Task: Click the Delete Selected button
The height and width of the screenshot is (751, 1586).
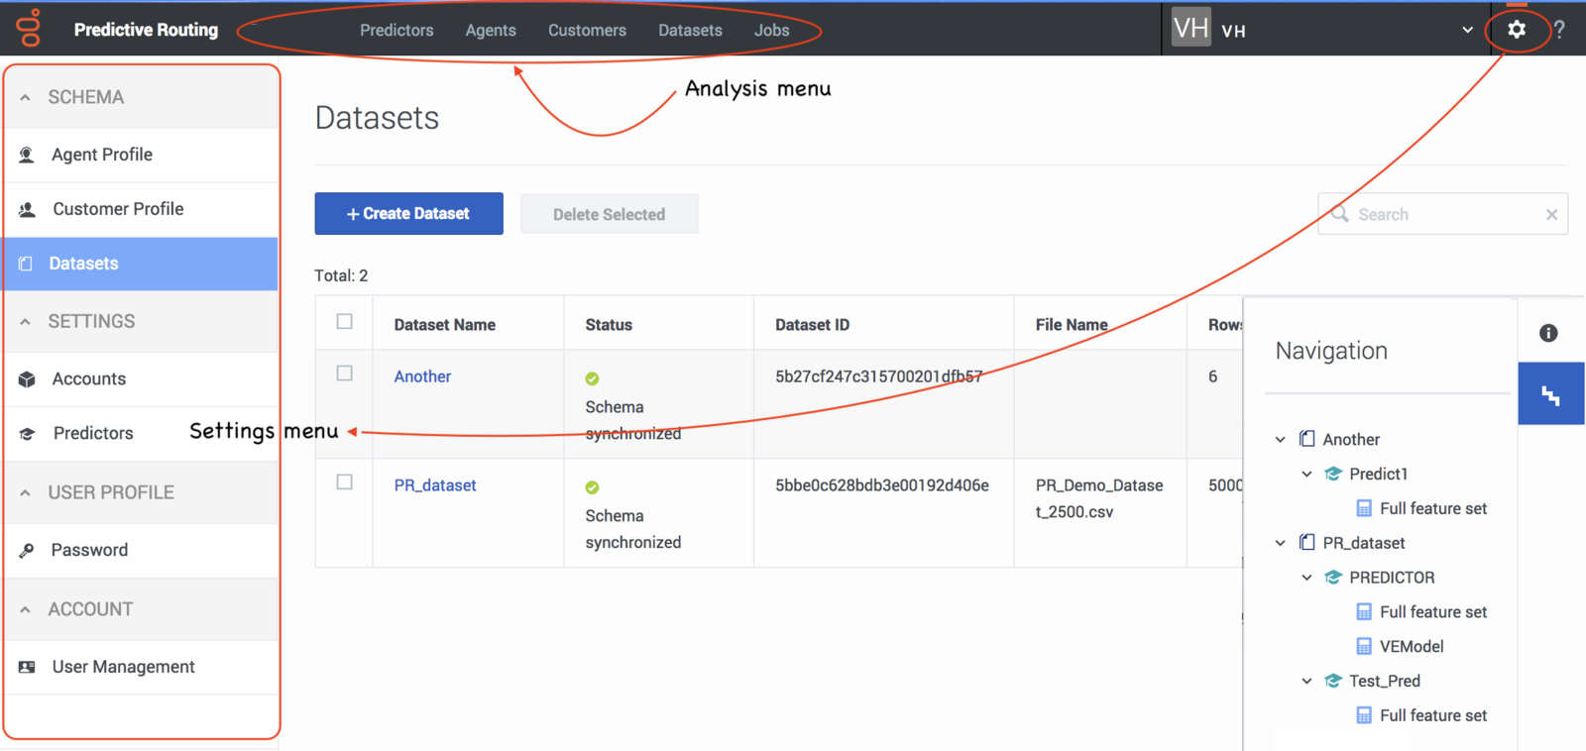Action: (x=609, y=214)
